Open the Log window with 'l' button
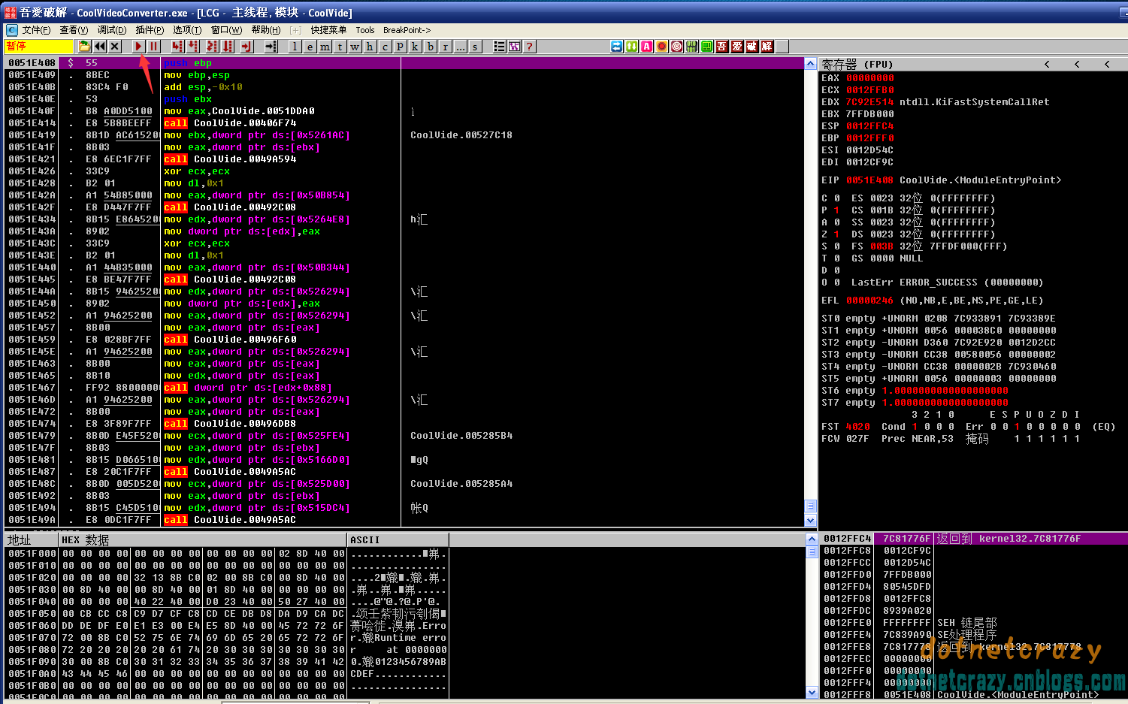 click(295, 47)
